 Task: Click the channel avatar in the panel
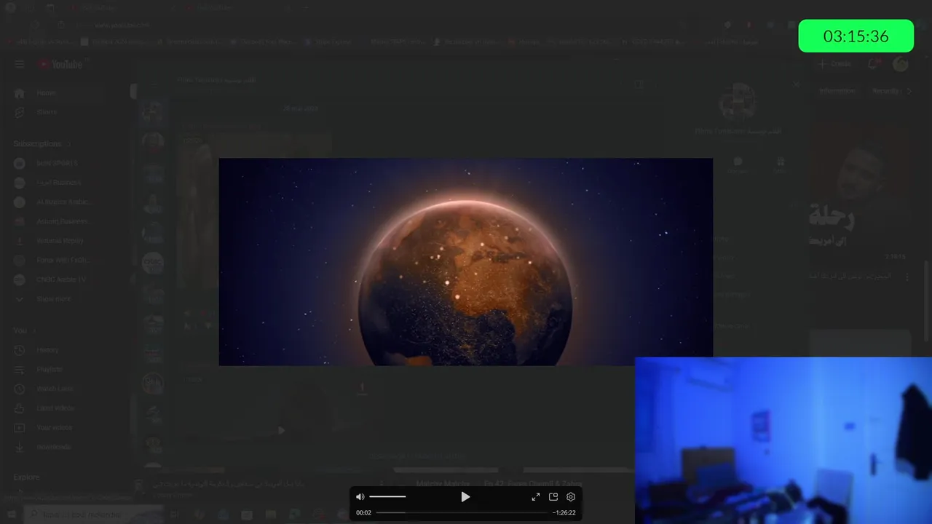tap(738, 101)
